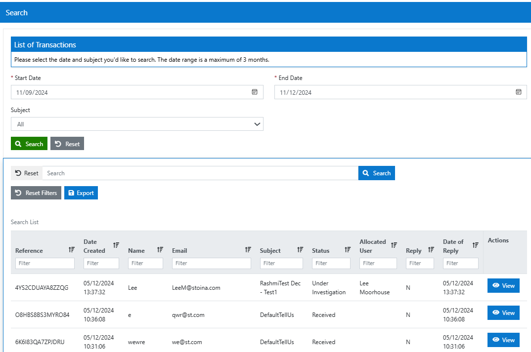Click the Export button
Screen dimensions: 531x352
click(x=81, y=193)
